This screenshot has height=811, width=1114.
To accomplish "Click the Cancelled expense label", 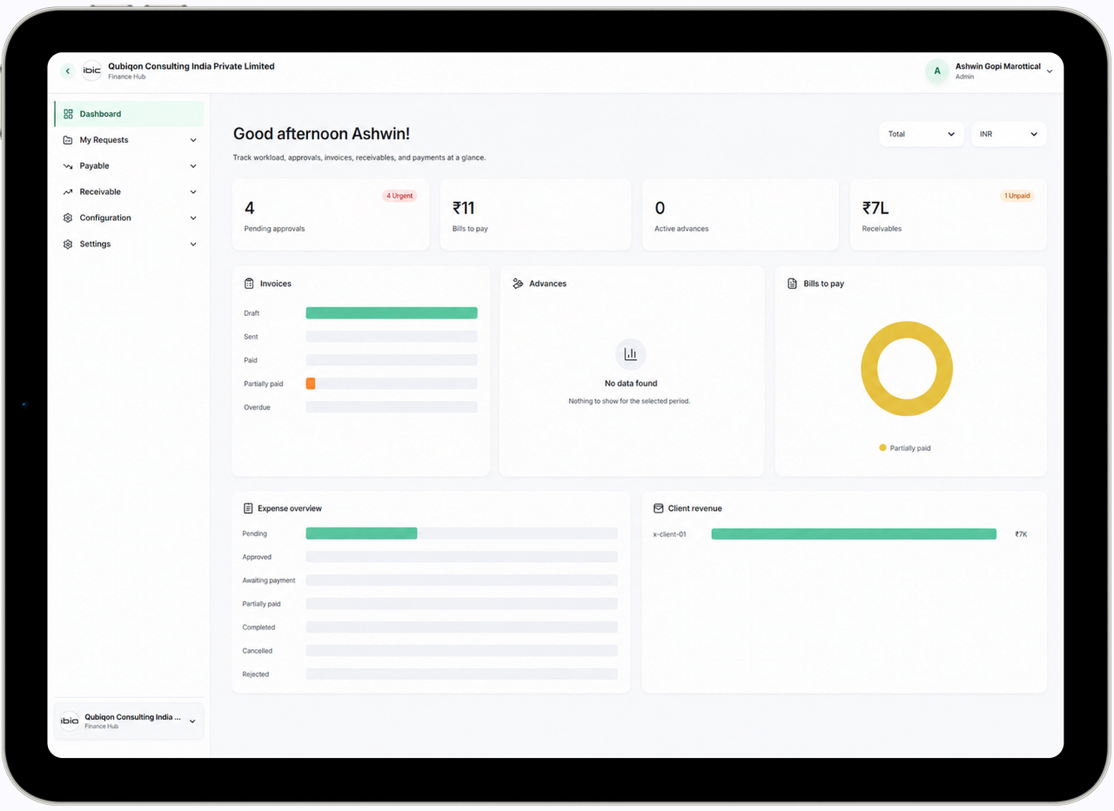I will [258, 651].
